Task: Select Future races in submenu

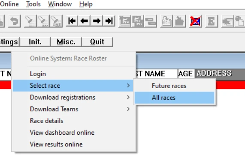Action: click(x=174, y=86)
